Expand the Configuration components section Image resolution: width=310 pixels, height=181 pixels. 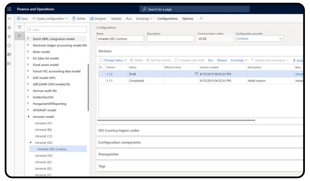199,143
